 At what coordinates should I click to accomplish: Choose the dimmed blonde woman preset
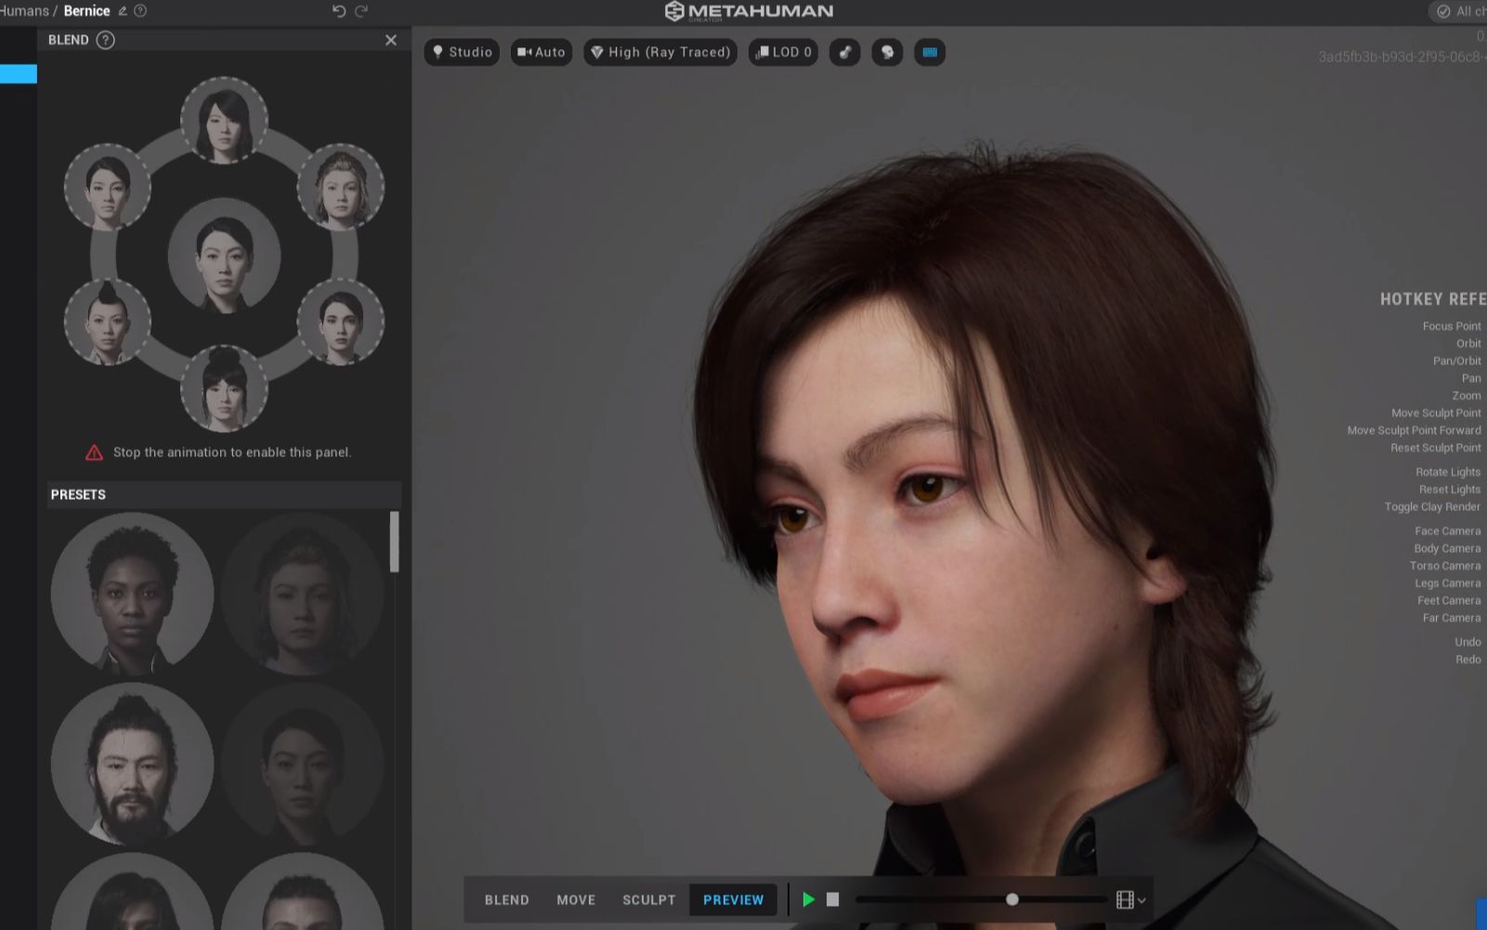coord(303,593)
